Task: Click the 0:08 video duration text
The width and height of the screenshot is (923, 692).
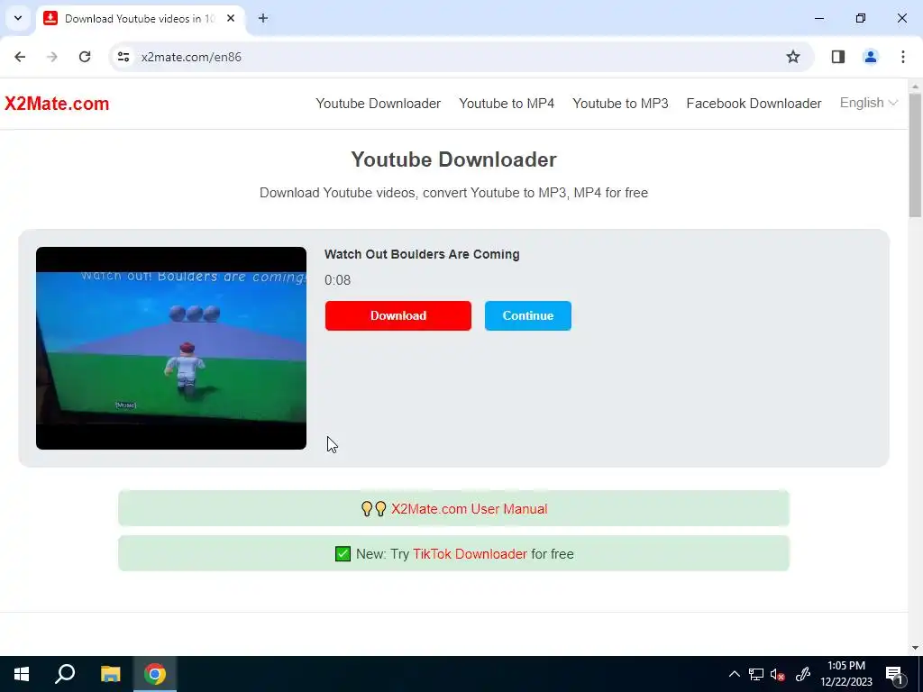Action: [x=338, y=280]
